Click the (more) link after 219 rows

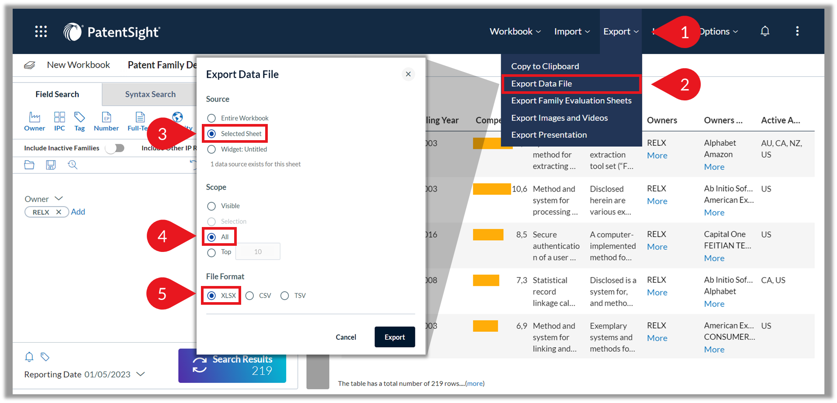475,384
